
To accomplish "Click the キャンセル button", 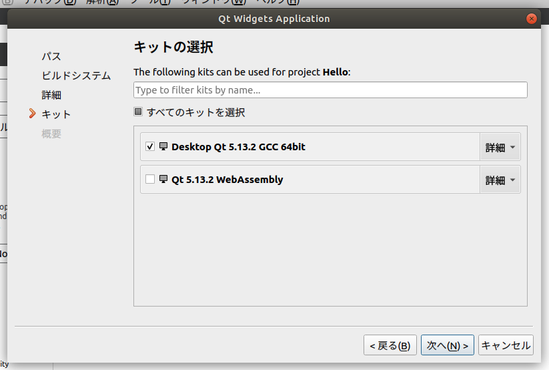I will click(506, 345).
